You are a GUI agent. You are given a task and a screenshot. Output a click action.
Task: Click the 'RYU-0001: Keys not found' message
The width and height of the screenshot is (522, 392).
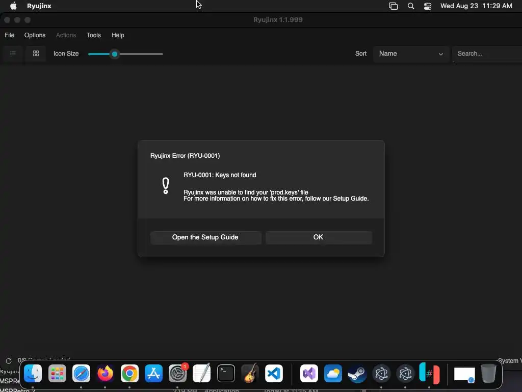coord(220,175)
